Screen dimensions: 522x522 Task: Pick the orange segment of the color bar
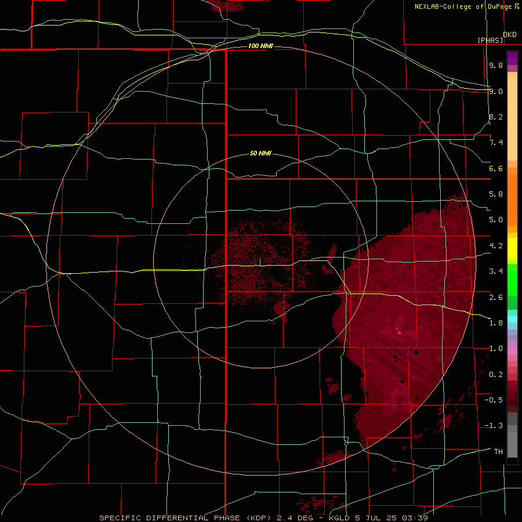tap(512, 200)
